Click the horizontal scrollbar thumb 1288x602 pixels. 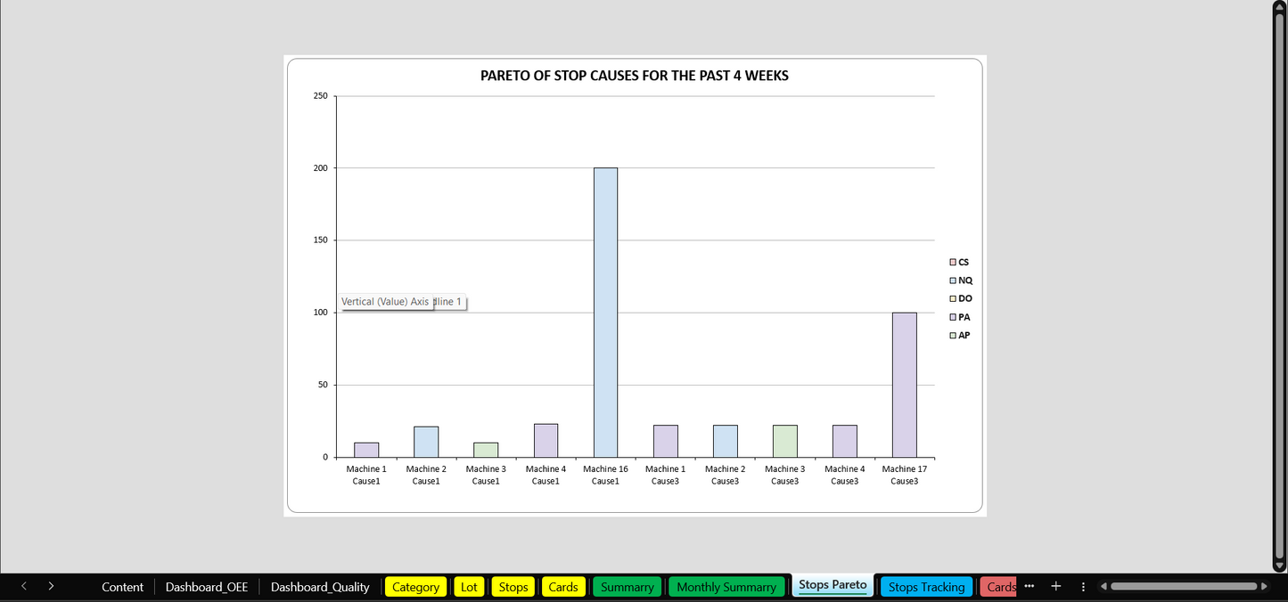(x=1183, y=586)
